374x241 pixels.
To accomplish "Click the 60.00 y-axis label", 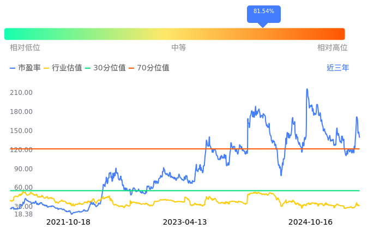I will (x=23, y=188).
